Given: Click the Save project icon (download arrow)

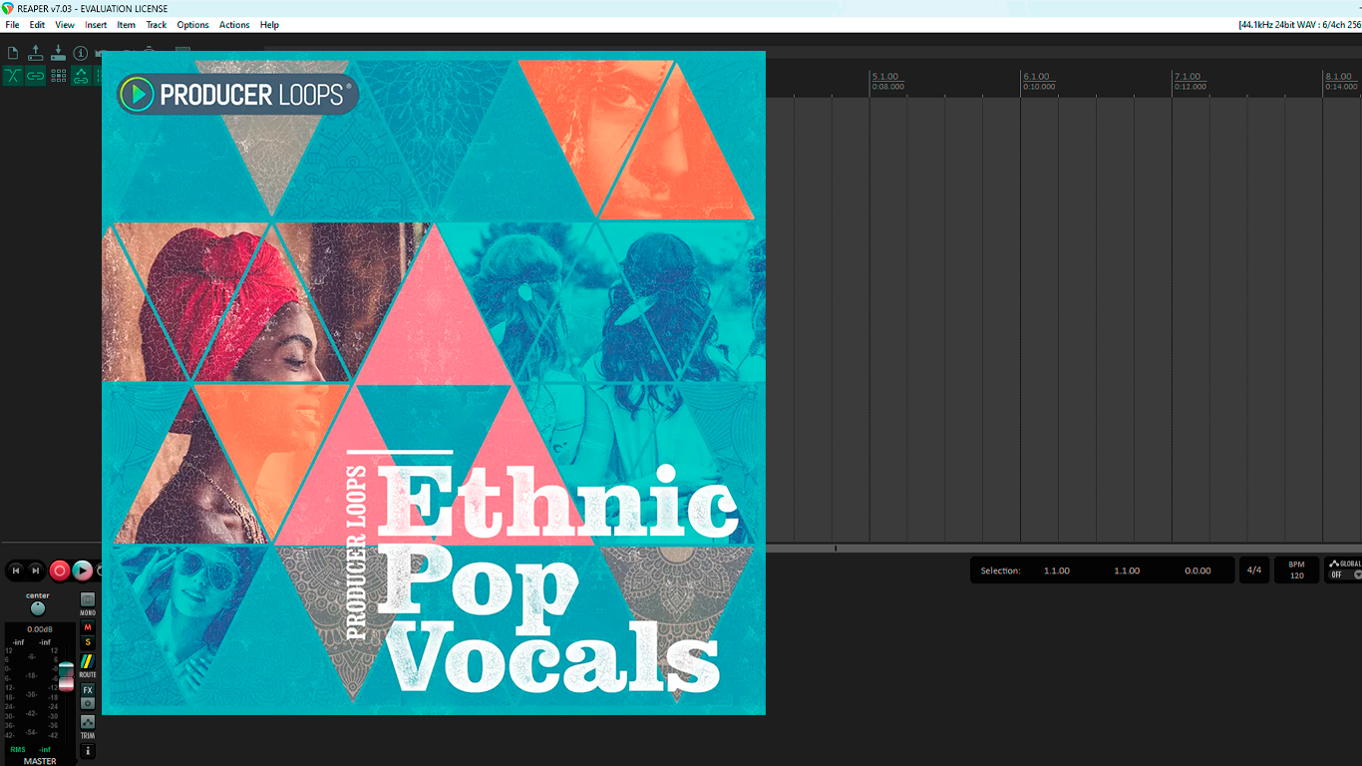Looking at the screenshot, I should point(58,53).
